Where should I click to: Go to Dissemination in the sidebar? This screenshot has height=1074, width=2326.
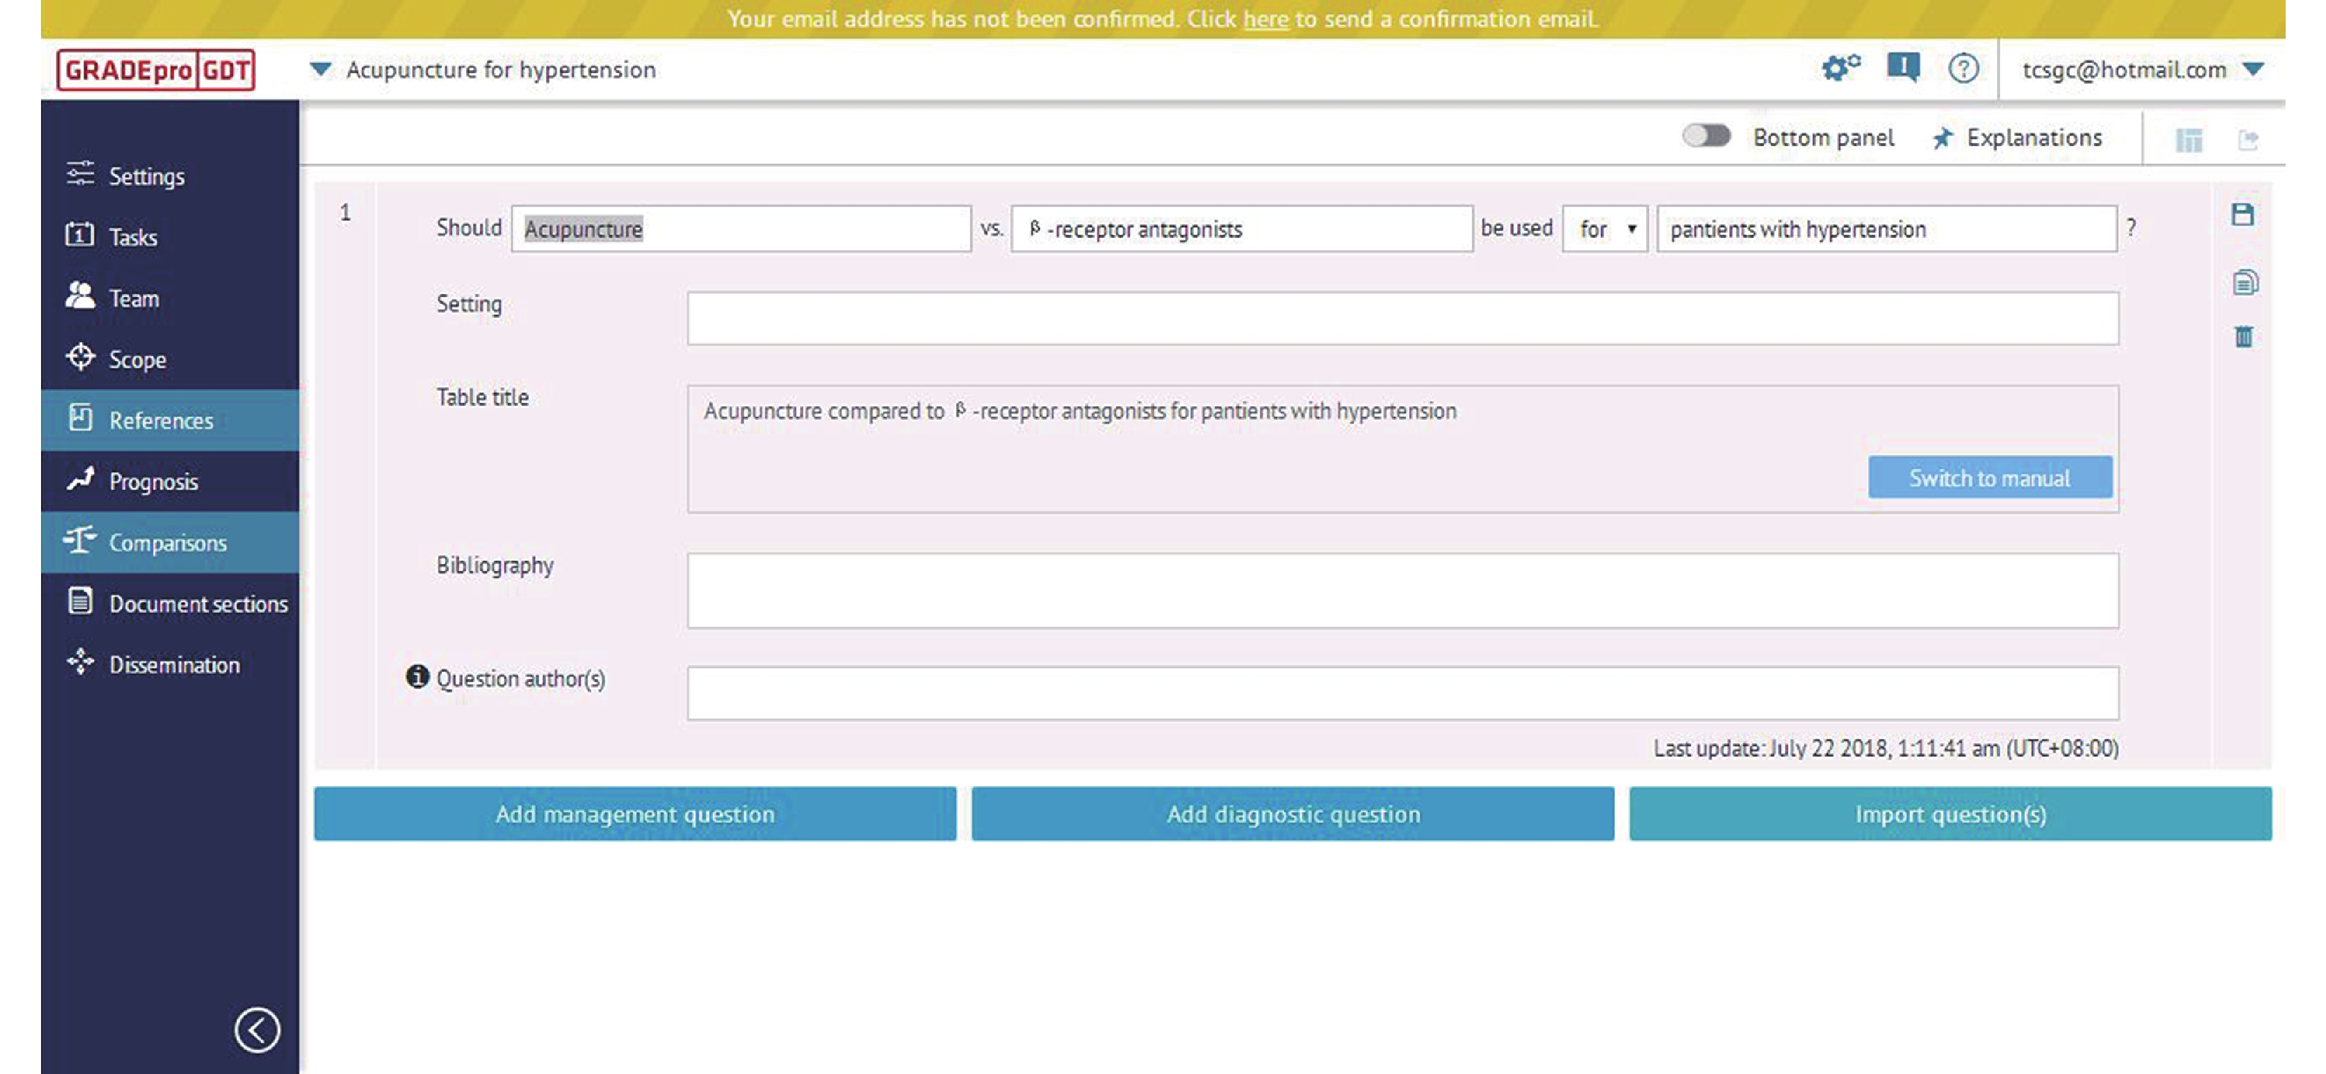(x=170, y=665)
